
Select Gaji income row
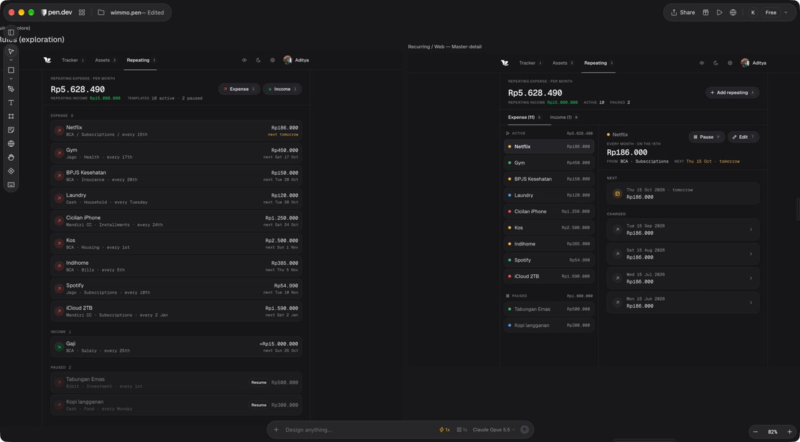point(176,347)
